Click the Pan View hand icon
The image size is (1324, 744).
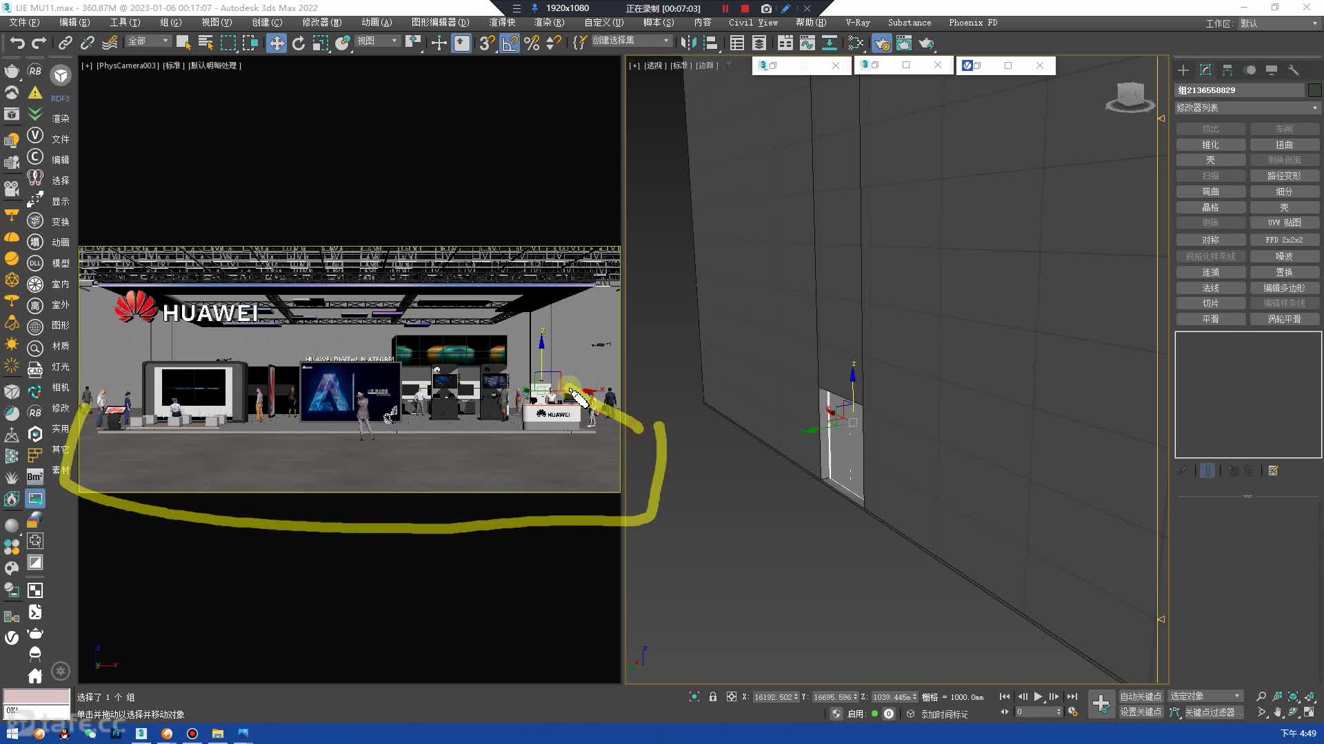click(1277, 712)
